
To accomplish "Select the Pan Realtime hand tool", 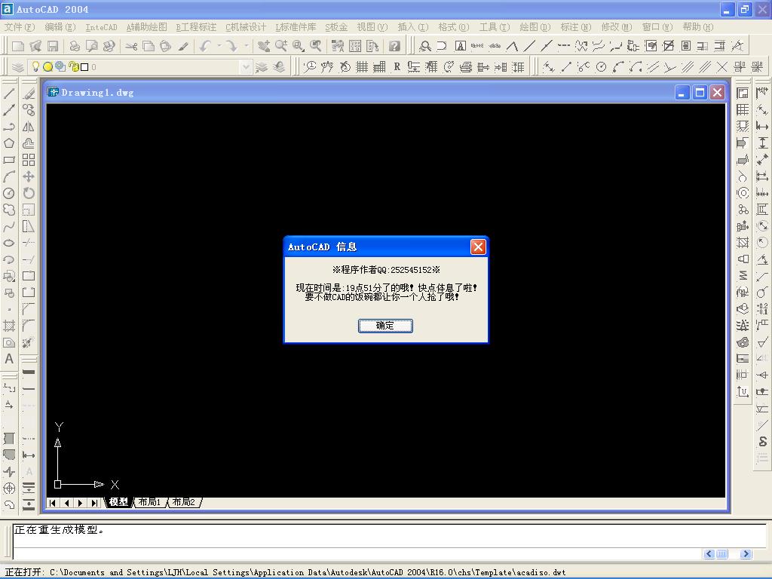I will tap(264, 46).
